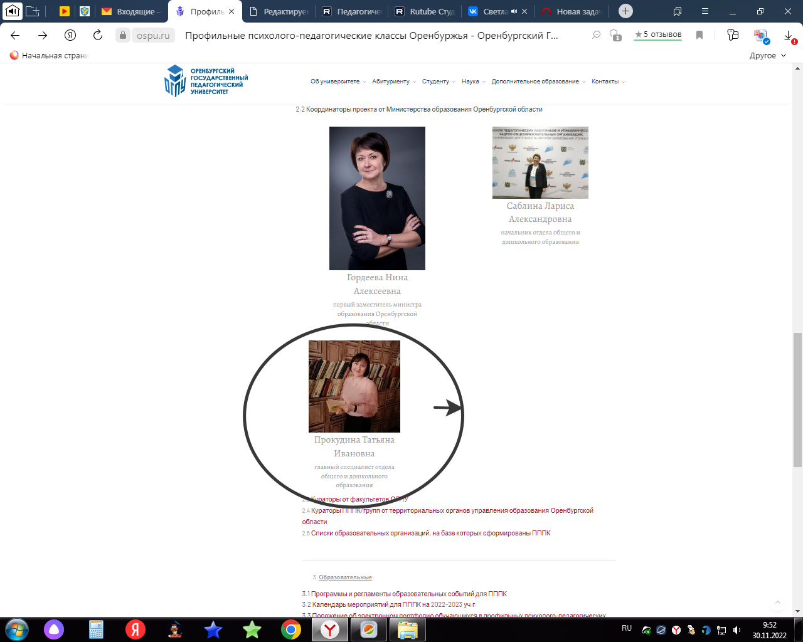Open Списки образовательных организаций link
The width and height of the screenshot is (803, 642).
[x=431, y=533]
